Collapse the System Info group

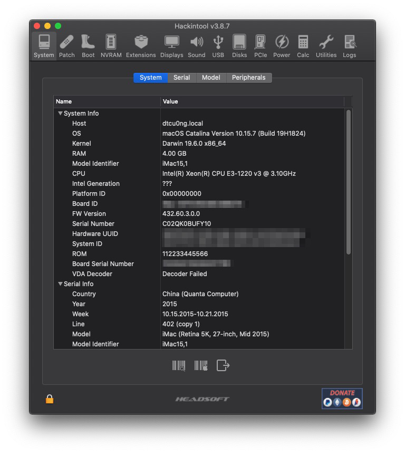pos(60,113)
